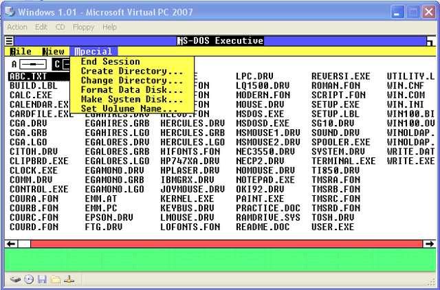Open the Help menu
This screenshot has width=440, height=290.
[110, 27]
